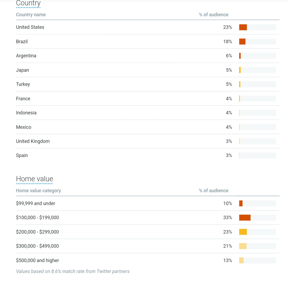Viewport: 288px width, 285px height.
Task: Select the Indonesia row
Action: point(148,113)
